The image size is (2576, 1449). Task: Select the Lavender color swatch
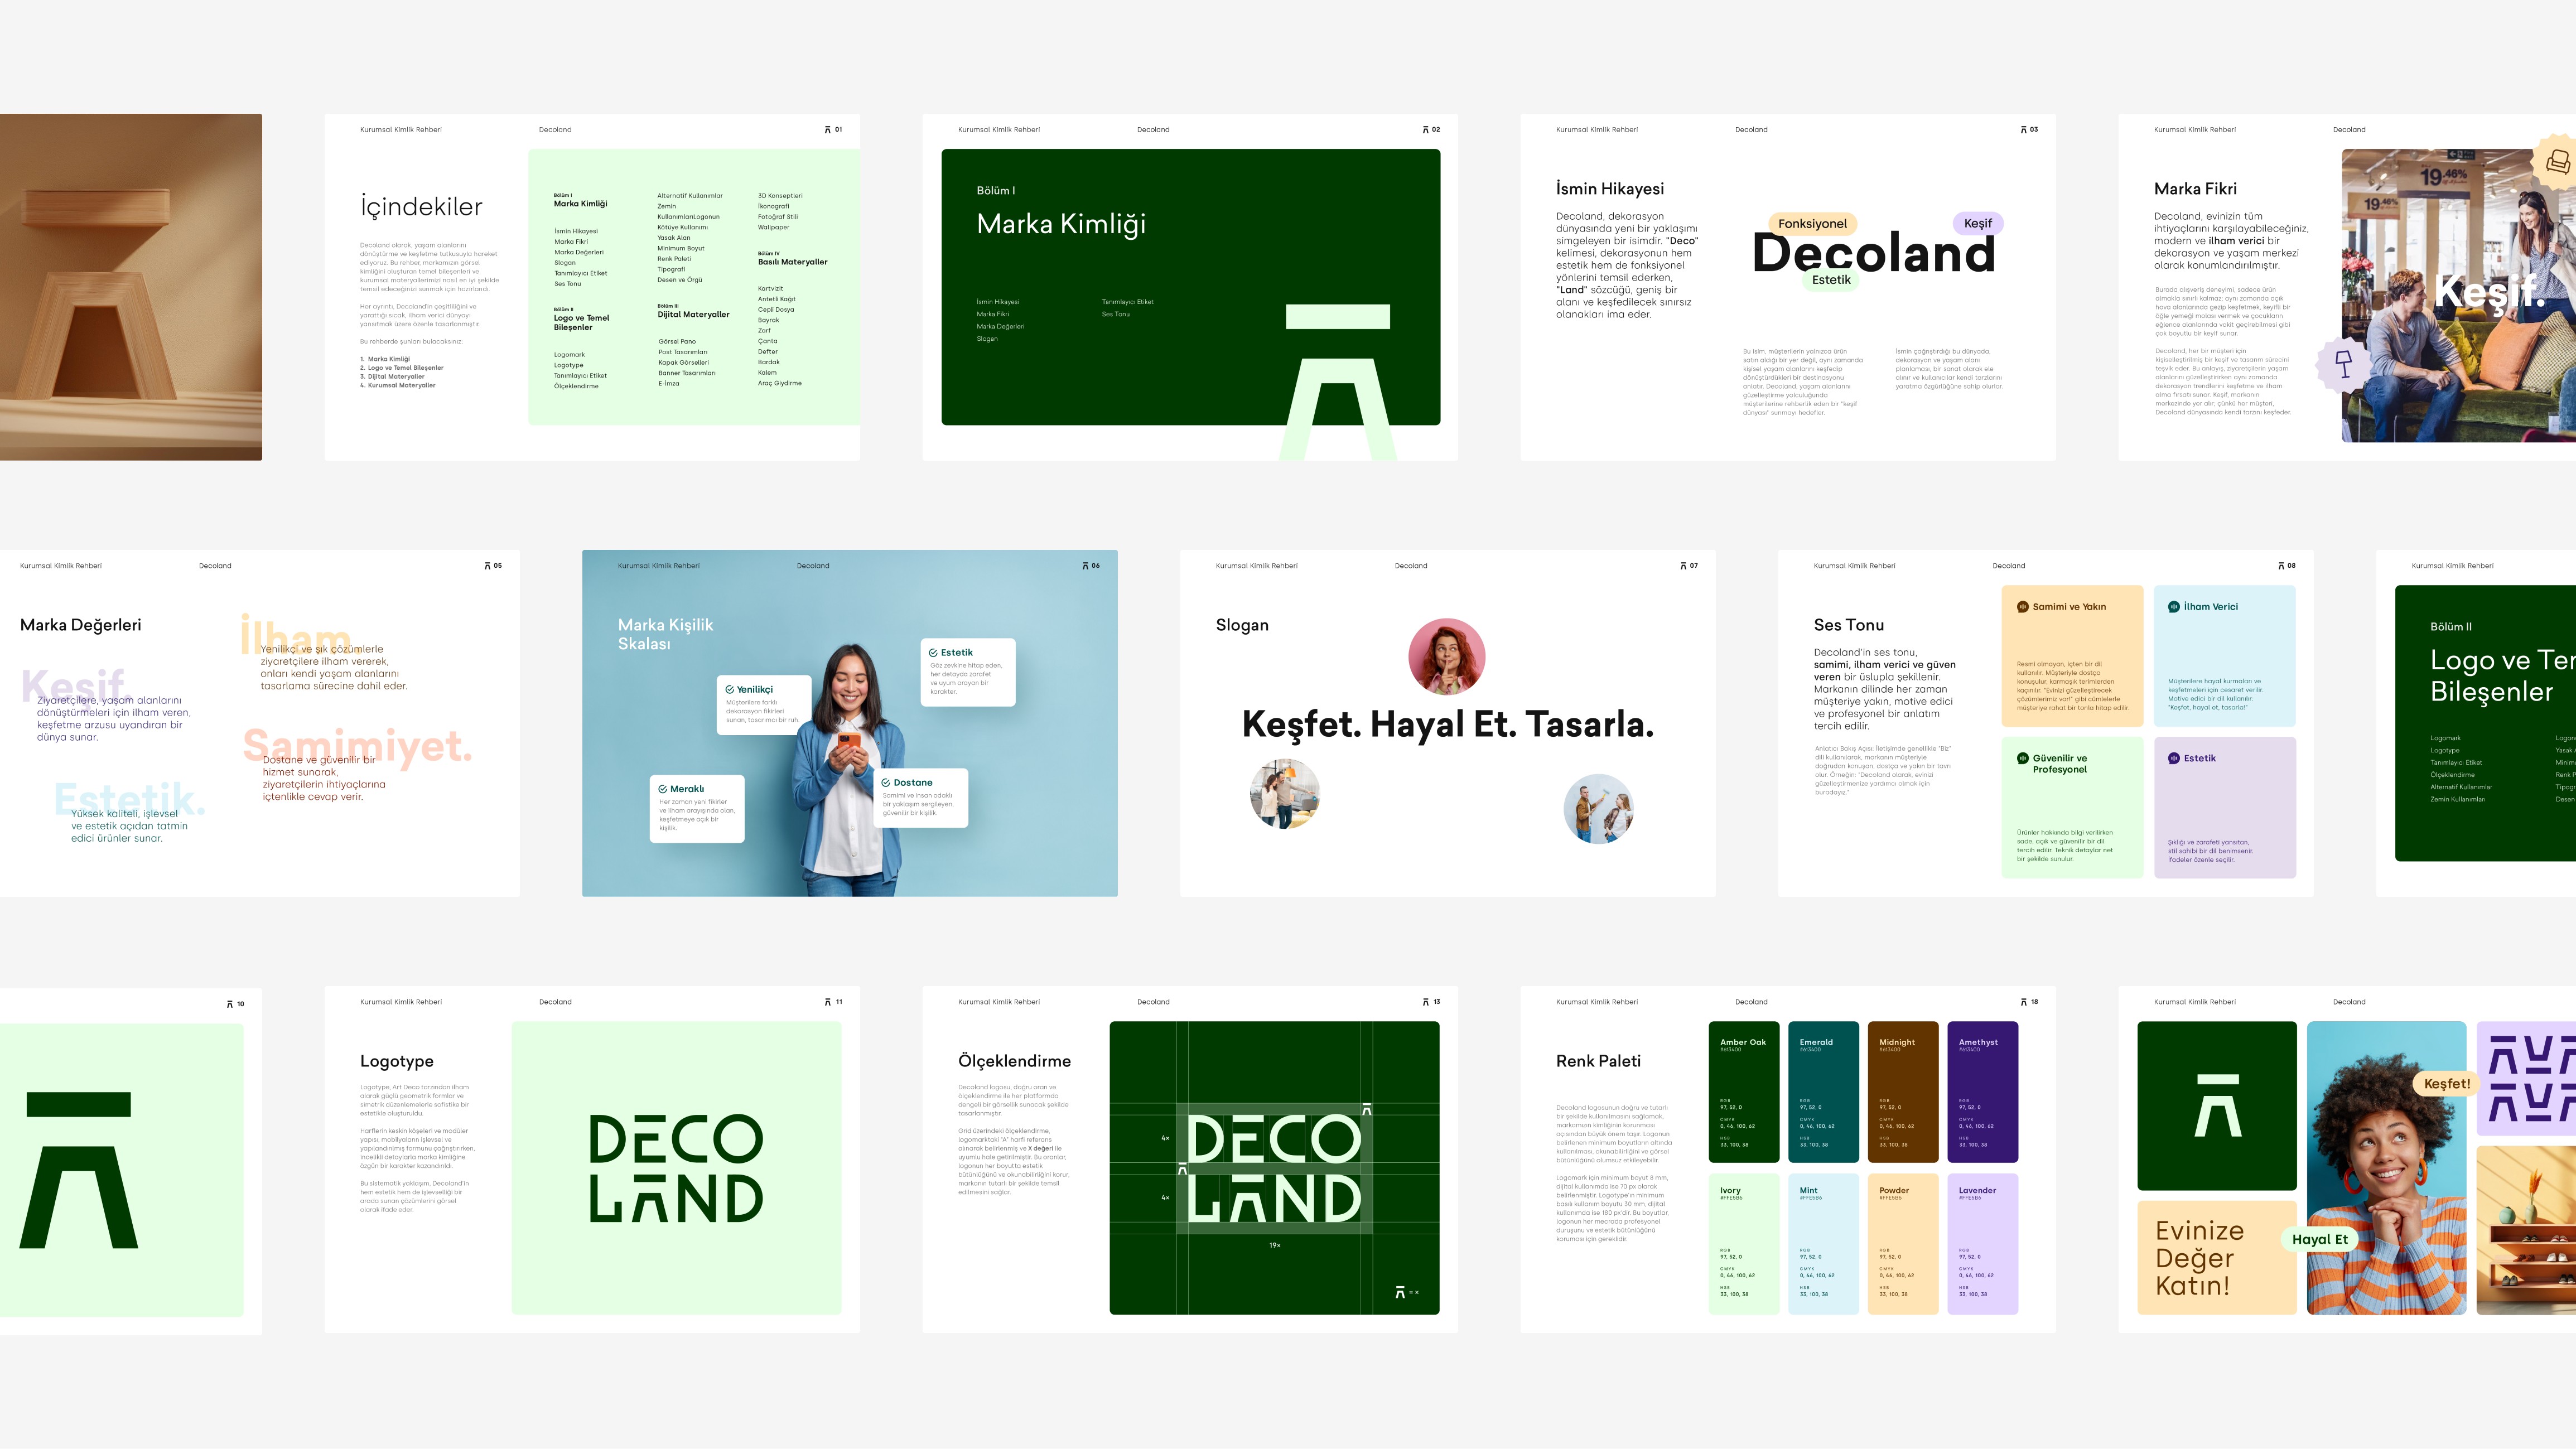(x=1982, y=1243)
